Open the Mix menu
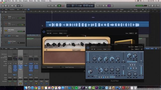 click(x=35, y=1)
